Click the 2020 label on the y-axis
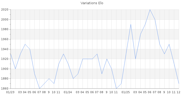Screen dimensions: 184x105 (5, 10)
